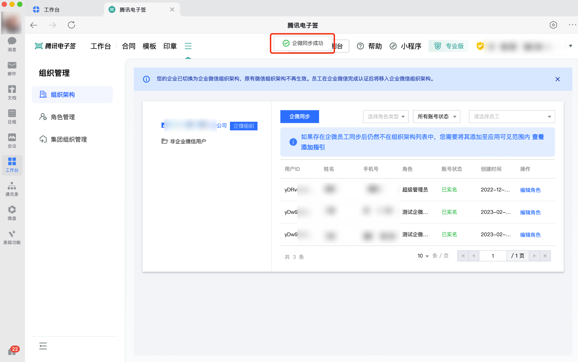Click the notification icon with badge 22
Screen dimensions: 578x362
tap(13, 350)
